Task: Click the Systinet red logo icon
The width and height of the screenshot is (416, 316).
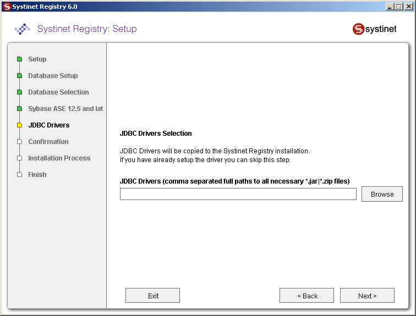Action: coord(358,29)
